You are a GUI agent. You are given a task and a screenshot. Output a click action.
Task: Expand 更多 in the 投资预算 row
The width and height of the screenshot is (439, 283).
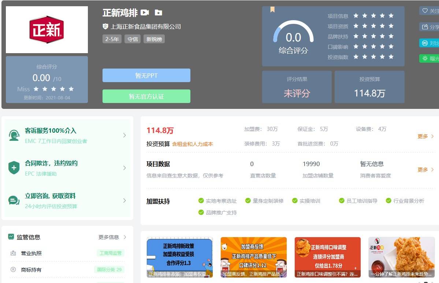(x=425, y=136)
